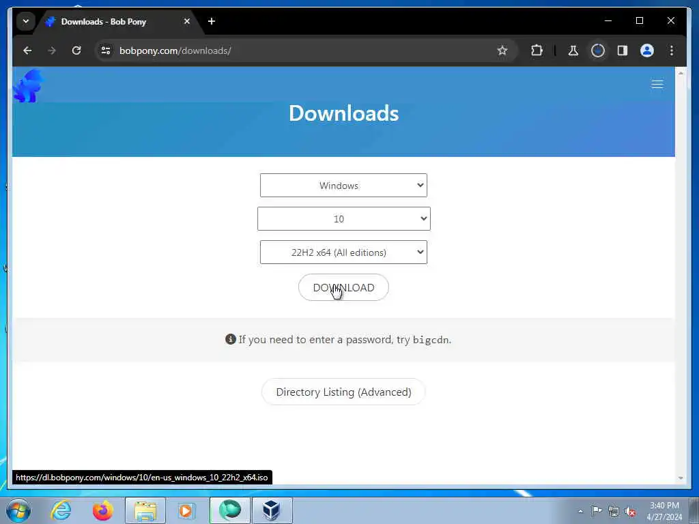Open the Windows operating system dropdown
The width and height of the screenshot is (699, 524).
343,186
